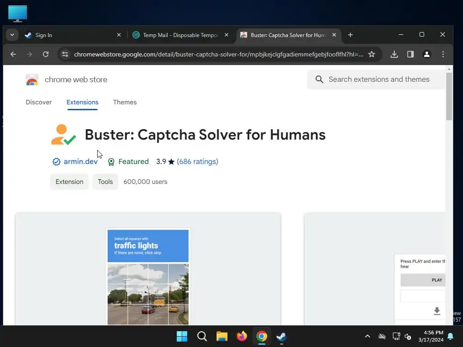Screen dimensions: 463x347
Task: Open the audio challenge PLAY screenshot
Action: (x=375, y=269)
